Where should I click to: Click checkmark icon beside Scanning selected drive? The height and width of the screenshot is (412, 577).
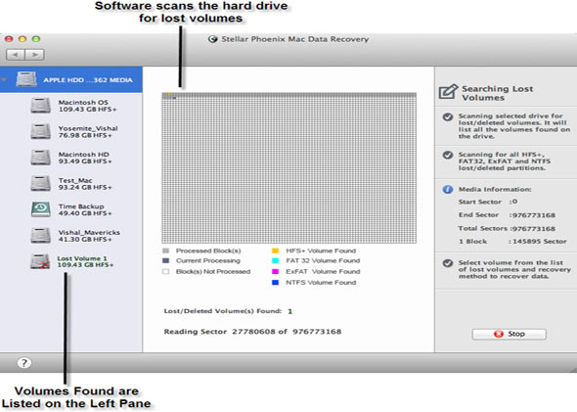(448, 117)
